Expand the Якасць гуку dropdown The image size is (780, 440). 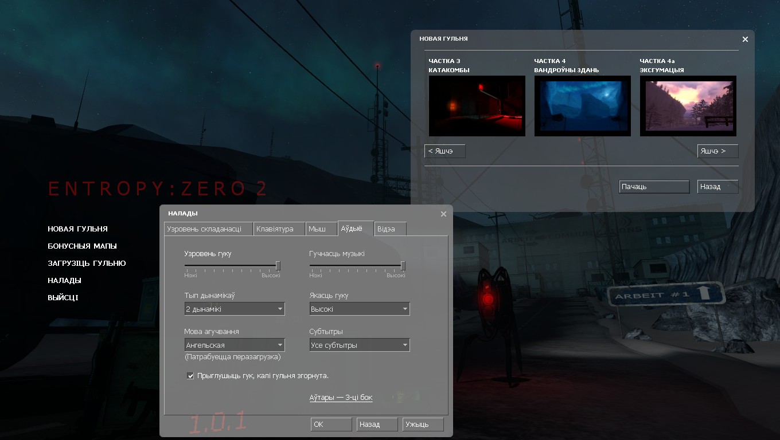coord(359,309)
